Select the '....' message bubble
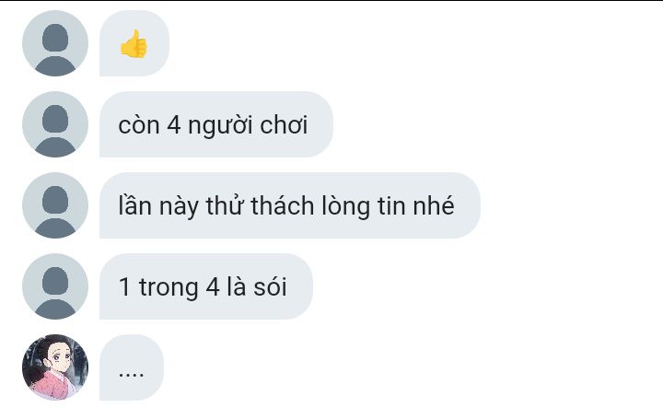The height and width of the screenshot is (408, 663). tap(132, 367)
